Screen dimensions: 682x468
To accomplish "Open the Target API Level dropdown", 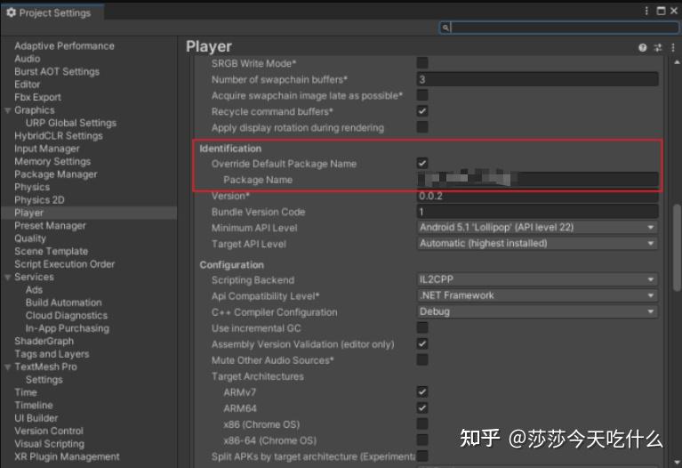I will [537, 244].
